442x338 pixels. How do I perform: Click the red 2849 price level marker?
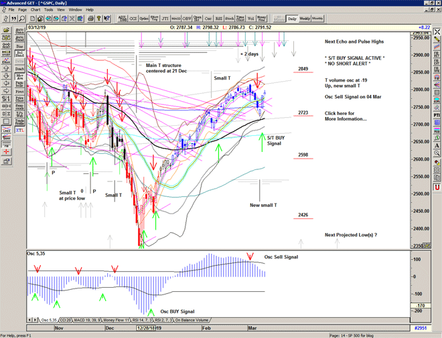point(303,69)
